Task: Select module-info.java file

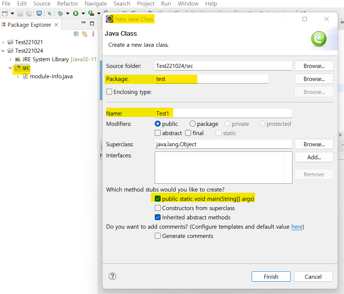Action: [51, 76]
